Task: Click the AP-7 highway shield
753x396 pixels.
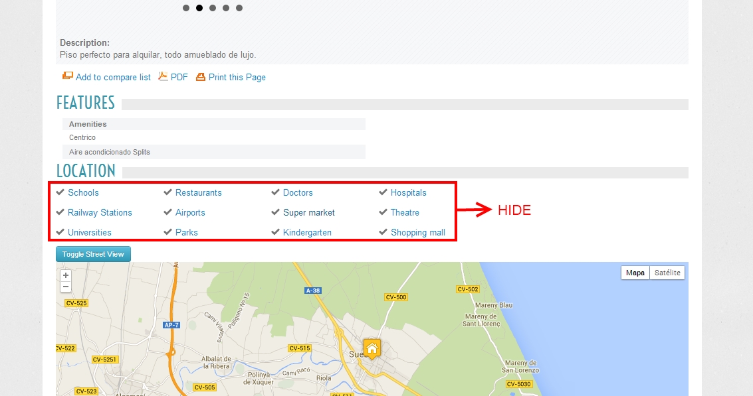Action: pos(171,325)
